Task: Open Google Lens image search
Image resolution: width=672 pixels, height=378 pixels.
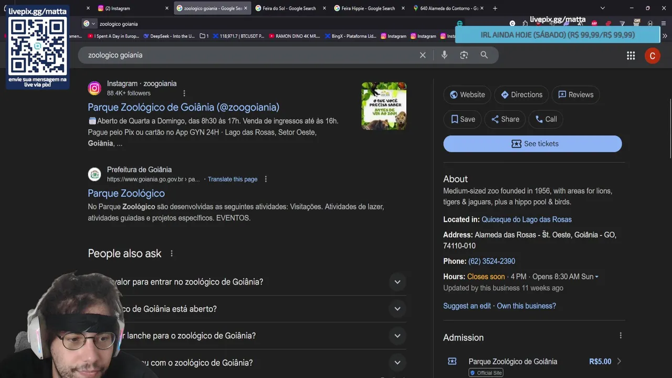Action: [464, 55]
